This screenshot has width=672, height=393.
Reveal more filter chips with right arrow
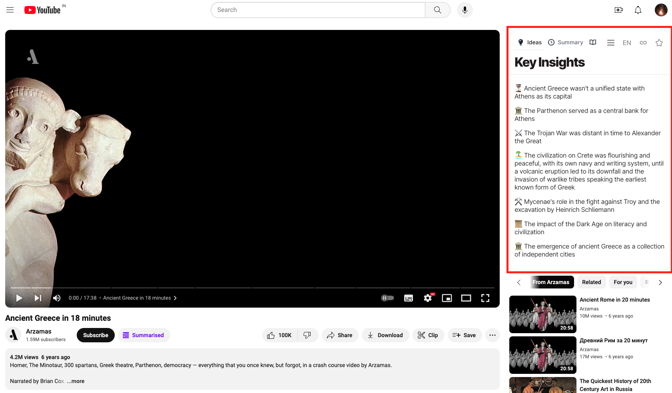pos(660,282)
